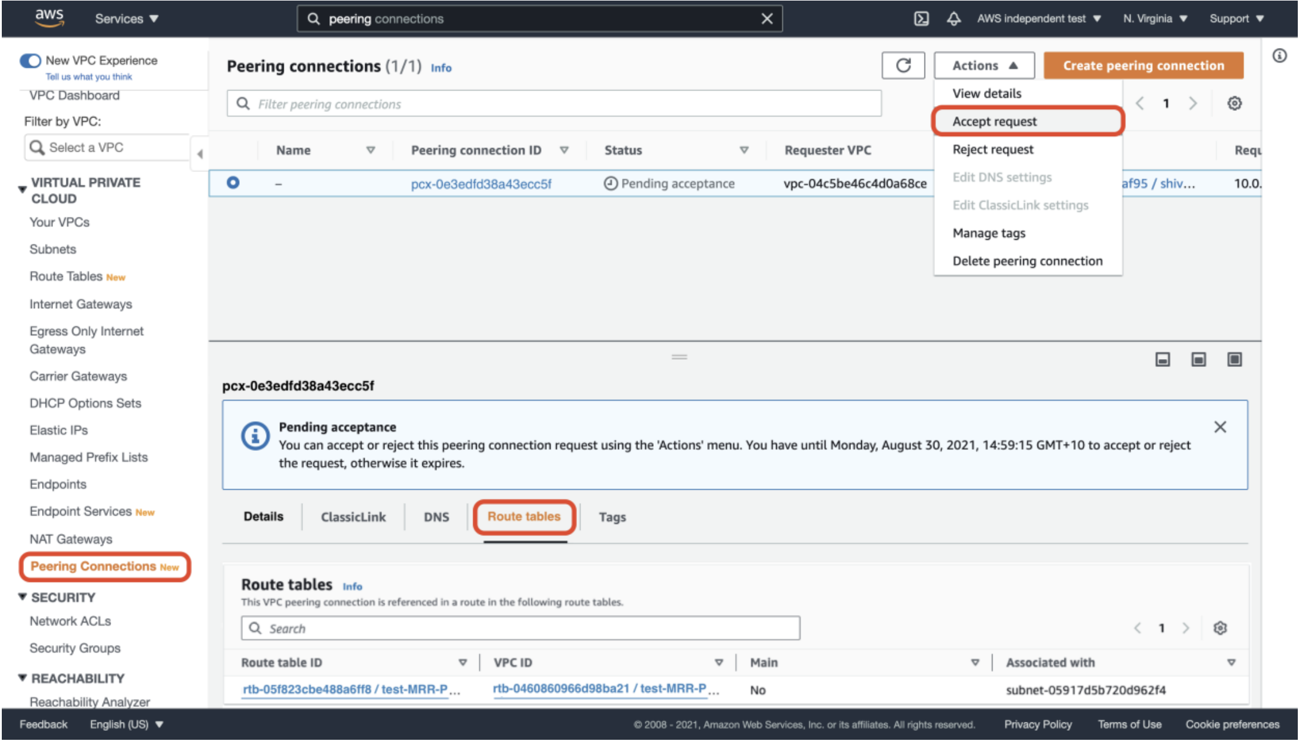The image size is (1299, 741).
Task: Open the notifications bell
Action: 953,19
